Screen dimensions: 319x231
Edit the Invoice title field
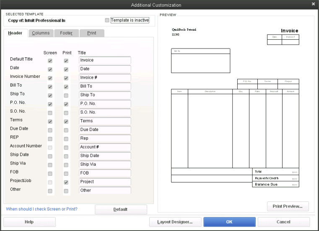pos(105,60)
